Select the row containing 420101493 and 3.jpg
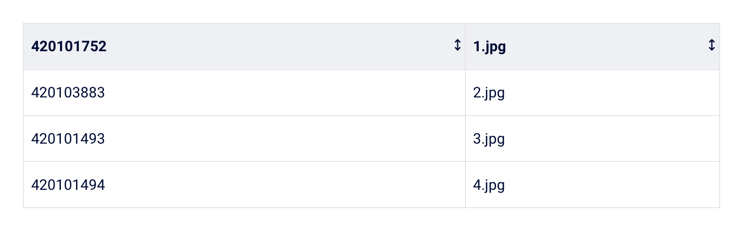 pyautogui.click(x=371, y=139)
